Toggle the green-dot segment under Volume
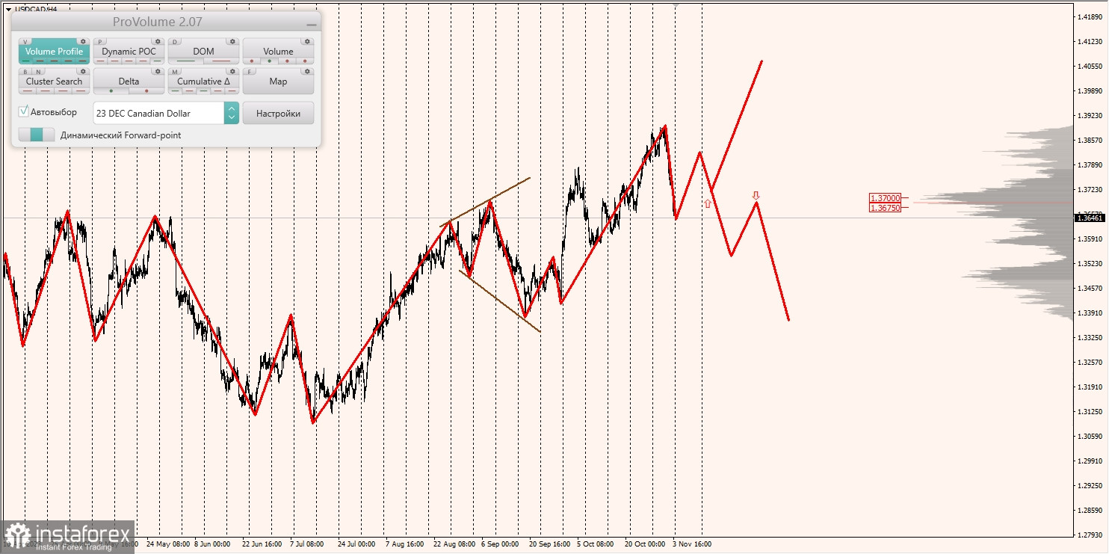 [x=270, y=61]
